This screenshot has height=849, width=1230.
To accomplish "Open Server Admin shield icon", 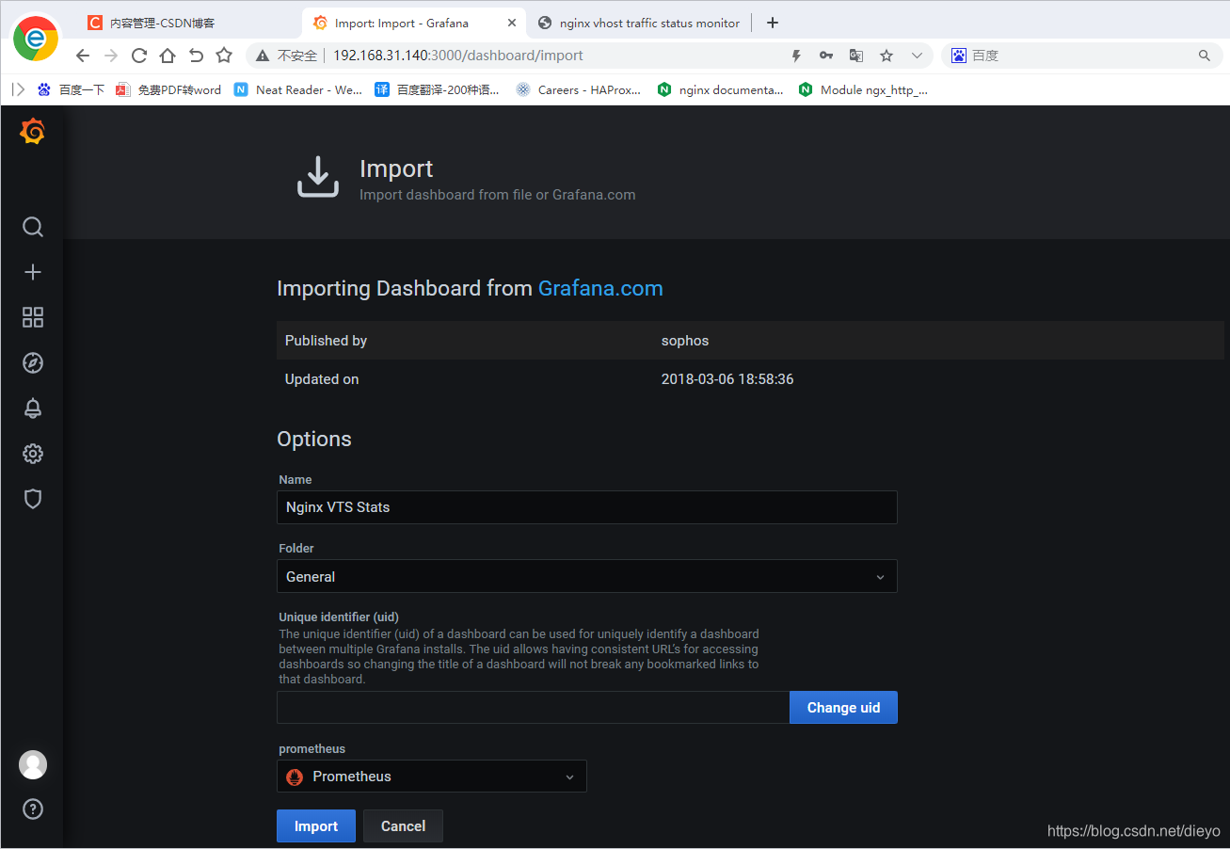I will (33, 499).
